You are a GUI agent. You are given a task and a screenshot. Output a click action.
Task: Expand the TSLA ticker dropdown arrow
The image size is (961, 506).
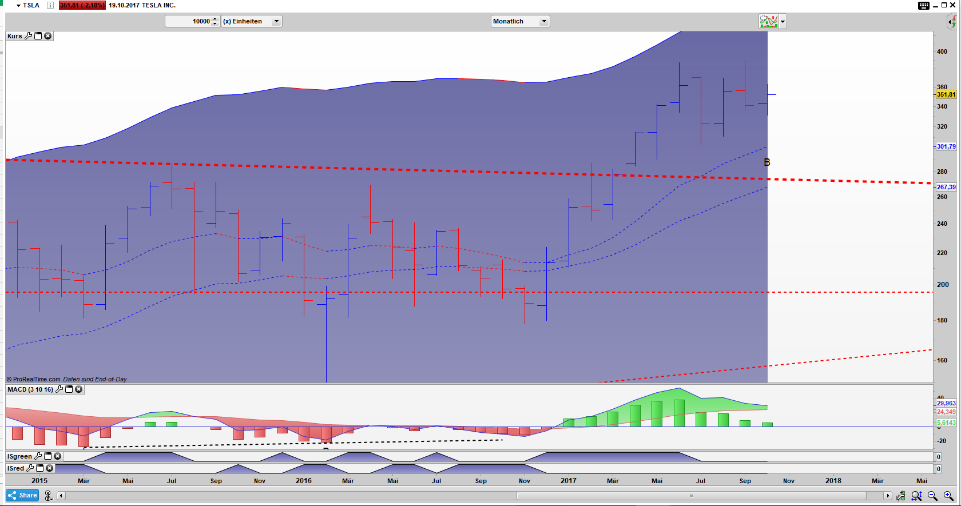pos(18,5)
